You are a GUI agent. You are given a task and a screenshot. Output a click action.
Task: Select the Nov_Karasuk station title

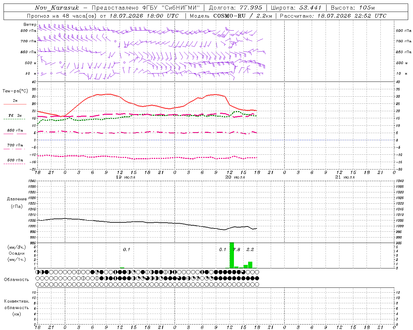[57, 8]
